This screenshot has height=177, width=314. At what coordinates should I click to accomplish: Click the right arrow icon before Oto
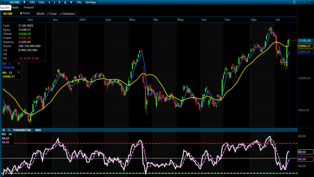(71, 2)
